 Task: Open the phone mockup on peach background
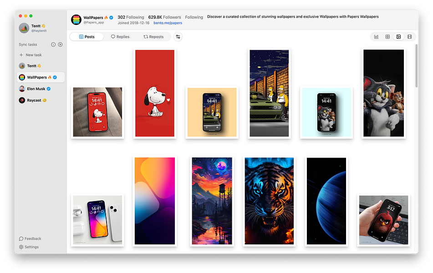(x=212, y=112)
